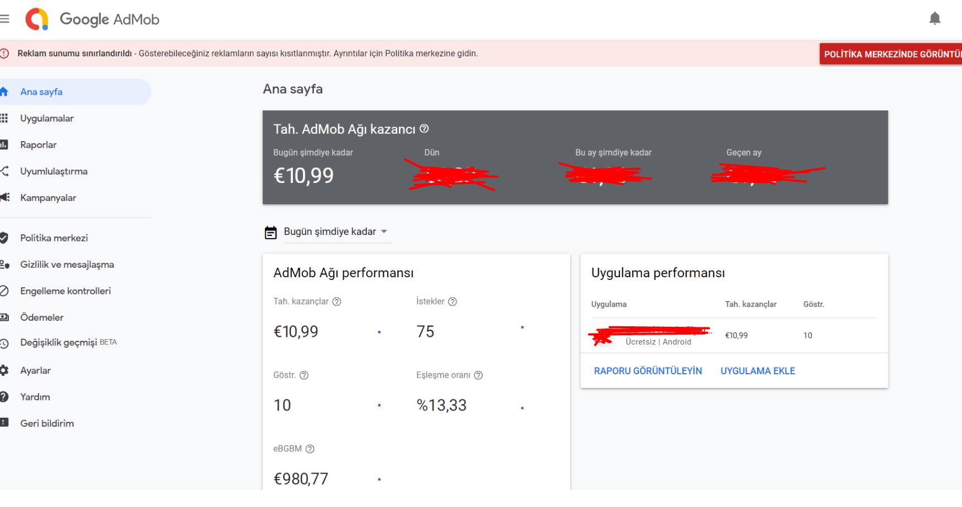Viewport: 962px width, 507px height.
Task: Click the RAPORU GÖRÜNTÜLEYİN link
Action: (648, 371)
